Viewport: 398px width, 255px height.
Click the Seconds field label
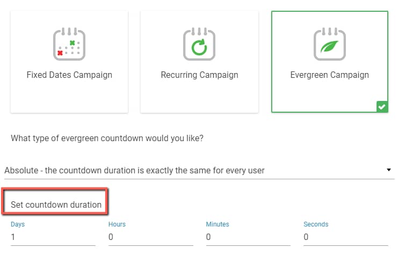pos(316,224)
